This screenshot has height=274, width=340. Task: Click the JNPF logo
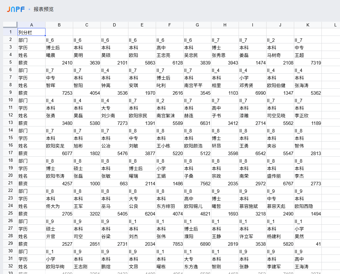click(x=16, y=9)
